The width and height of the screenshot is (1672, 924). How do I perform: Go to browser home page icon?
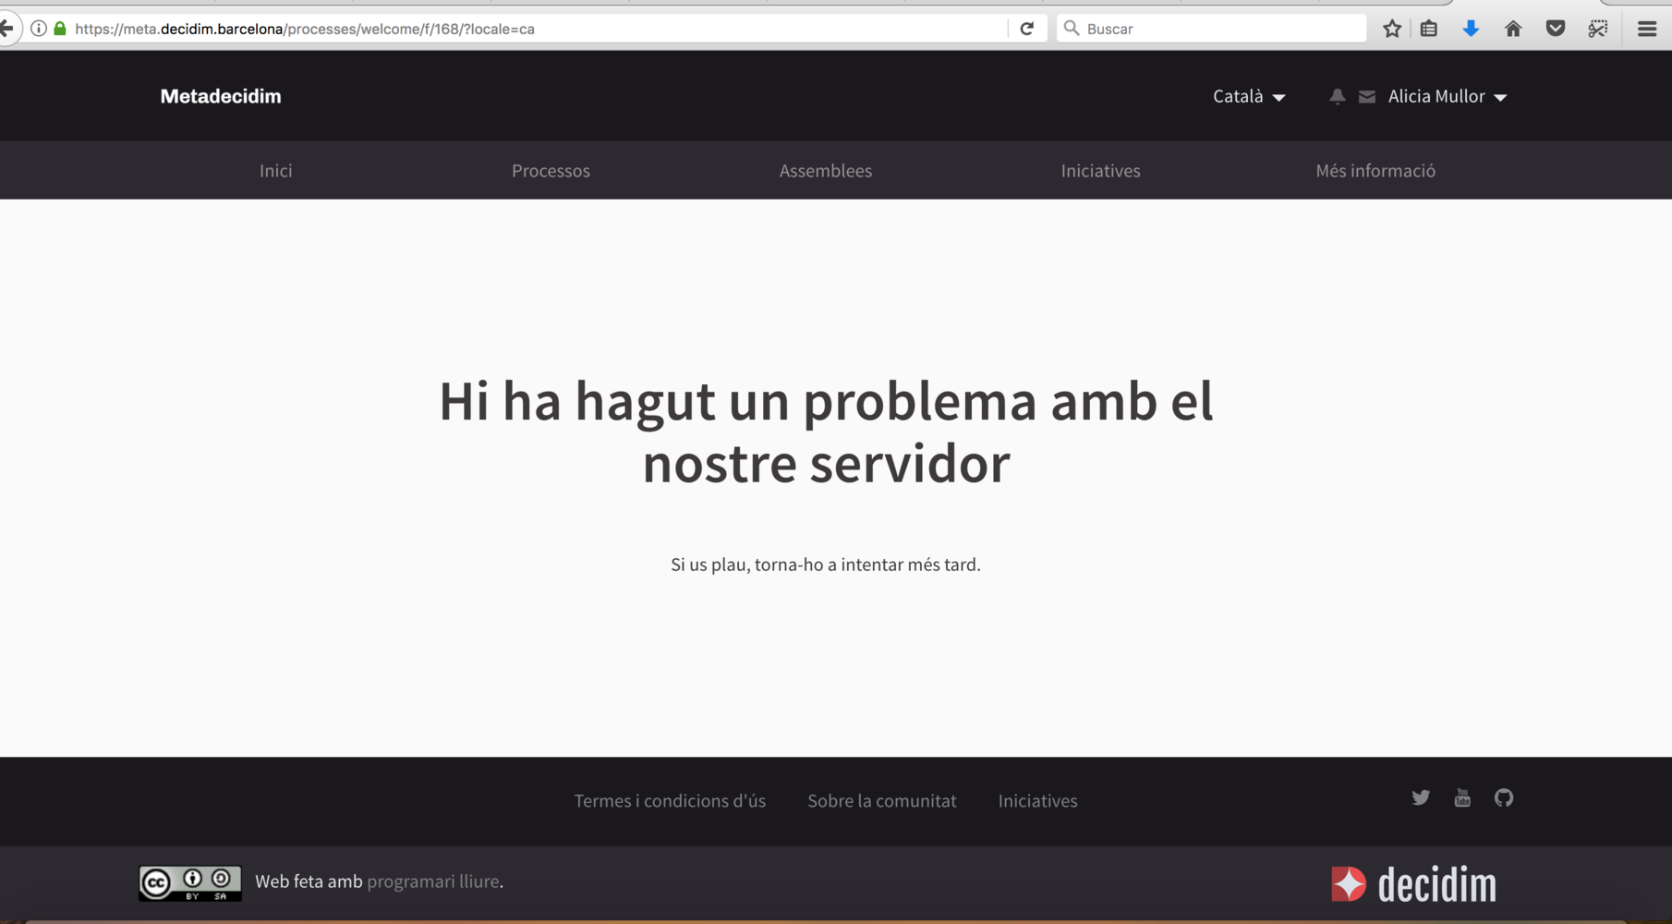[x=1513, y=29]
